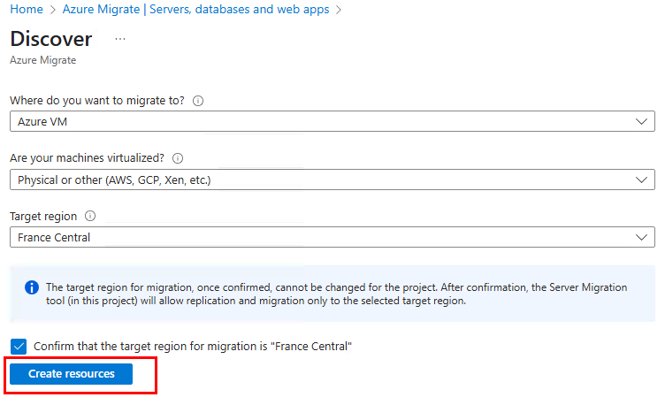This screenshot has width=665, height=405.
Task: Click chevron arrow on Azure VM dropdown
Action: (641, 122)
